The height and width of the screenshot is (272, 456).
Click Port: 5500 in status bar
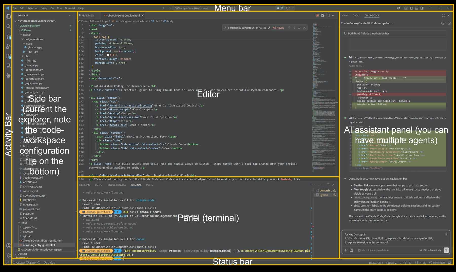click(x=437, y=263)
